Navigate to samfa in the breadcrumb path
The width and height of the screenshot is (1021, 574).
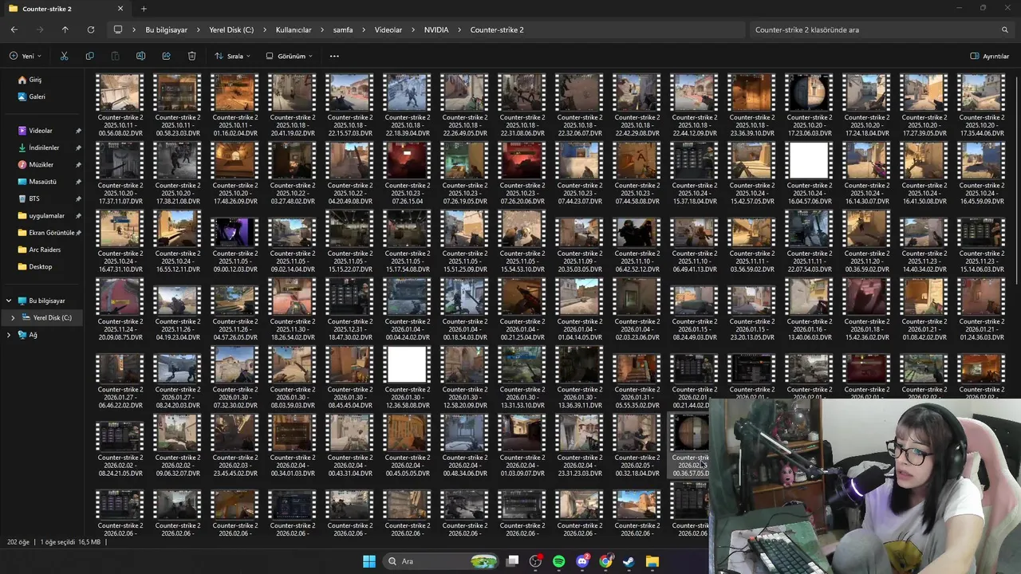tap(343, 29)
